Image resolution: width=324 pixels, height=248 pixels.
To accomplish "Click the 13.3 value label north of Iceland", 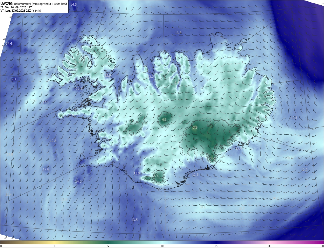I will click(x=178, y=33).
